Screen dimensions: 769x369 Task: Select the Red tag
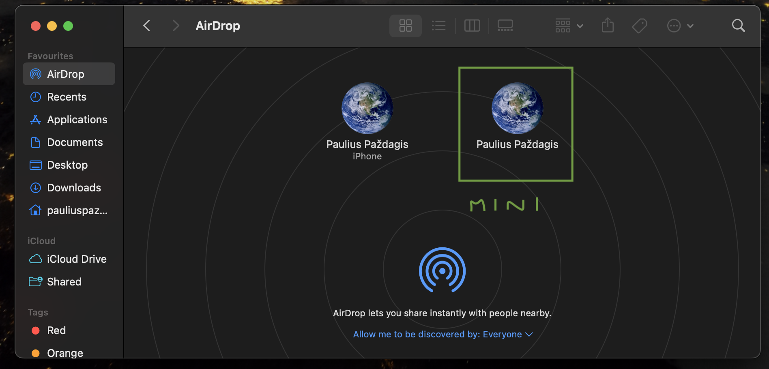click(69, 330)
